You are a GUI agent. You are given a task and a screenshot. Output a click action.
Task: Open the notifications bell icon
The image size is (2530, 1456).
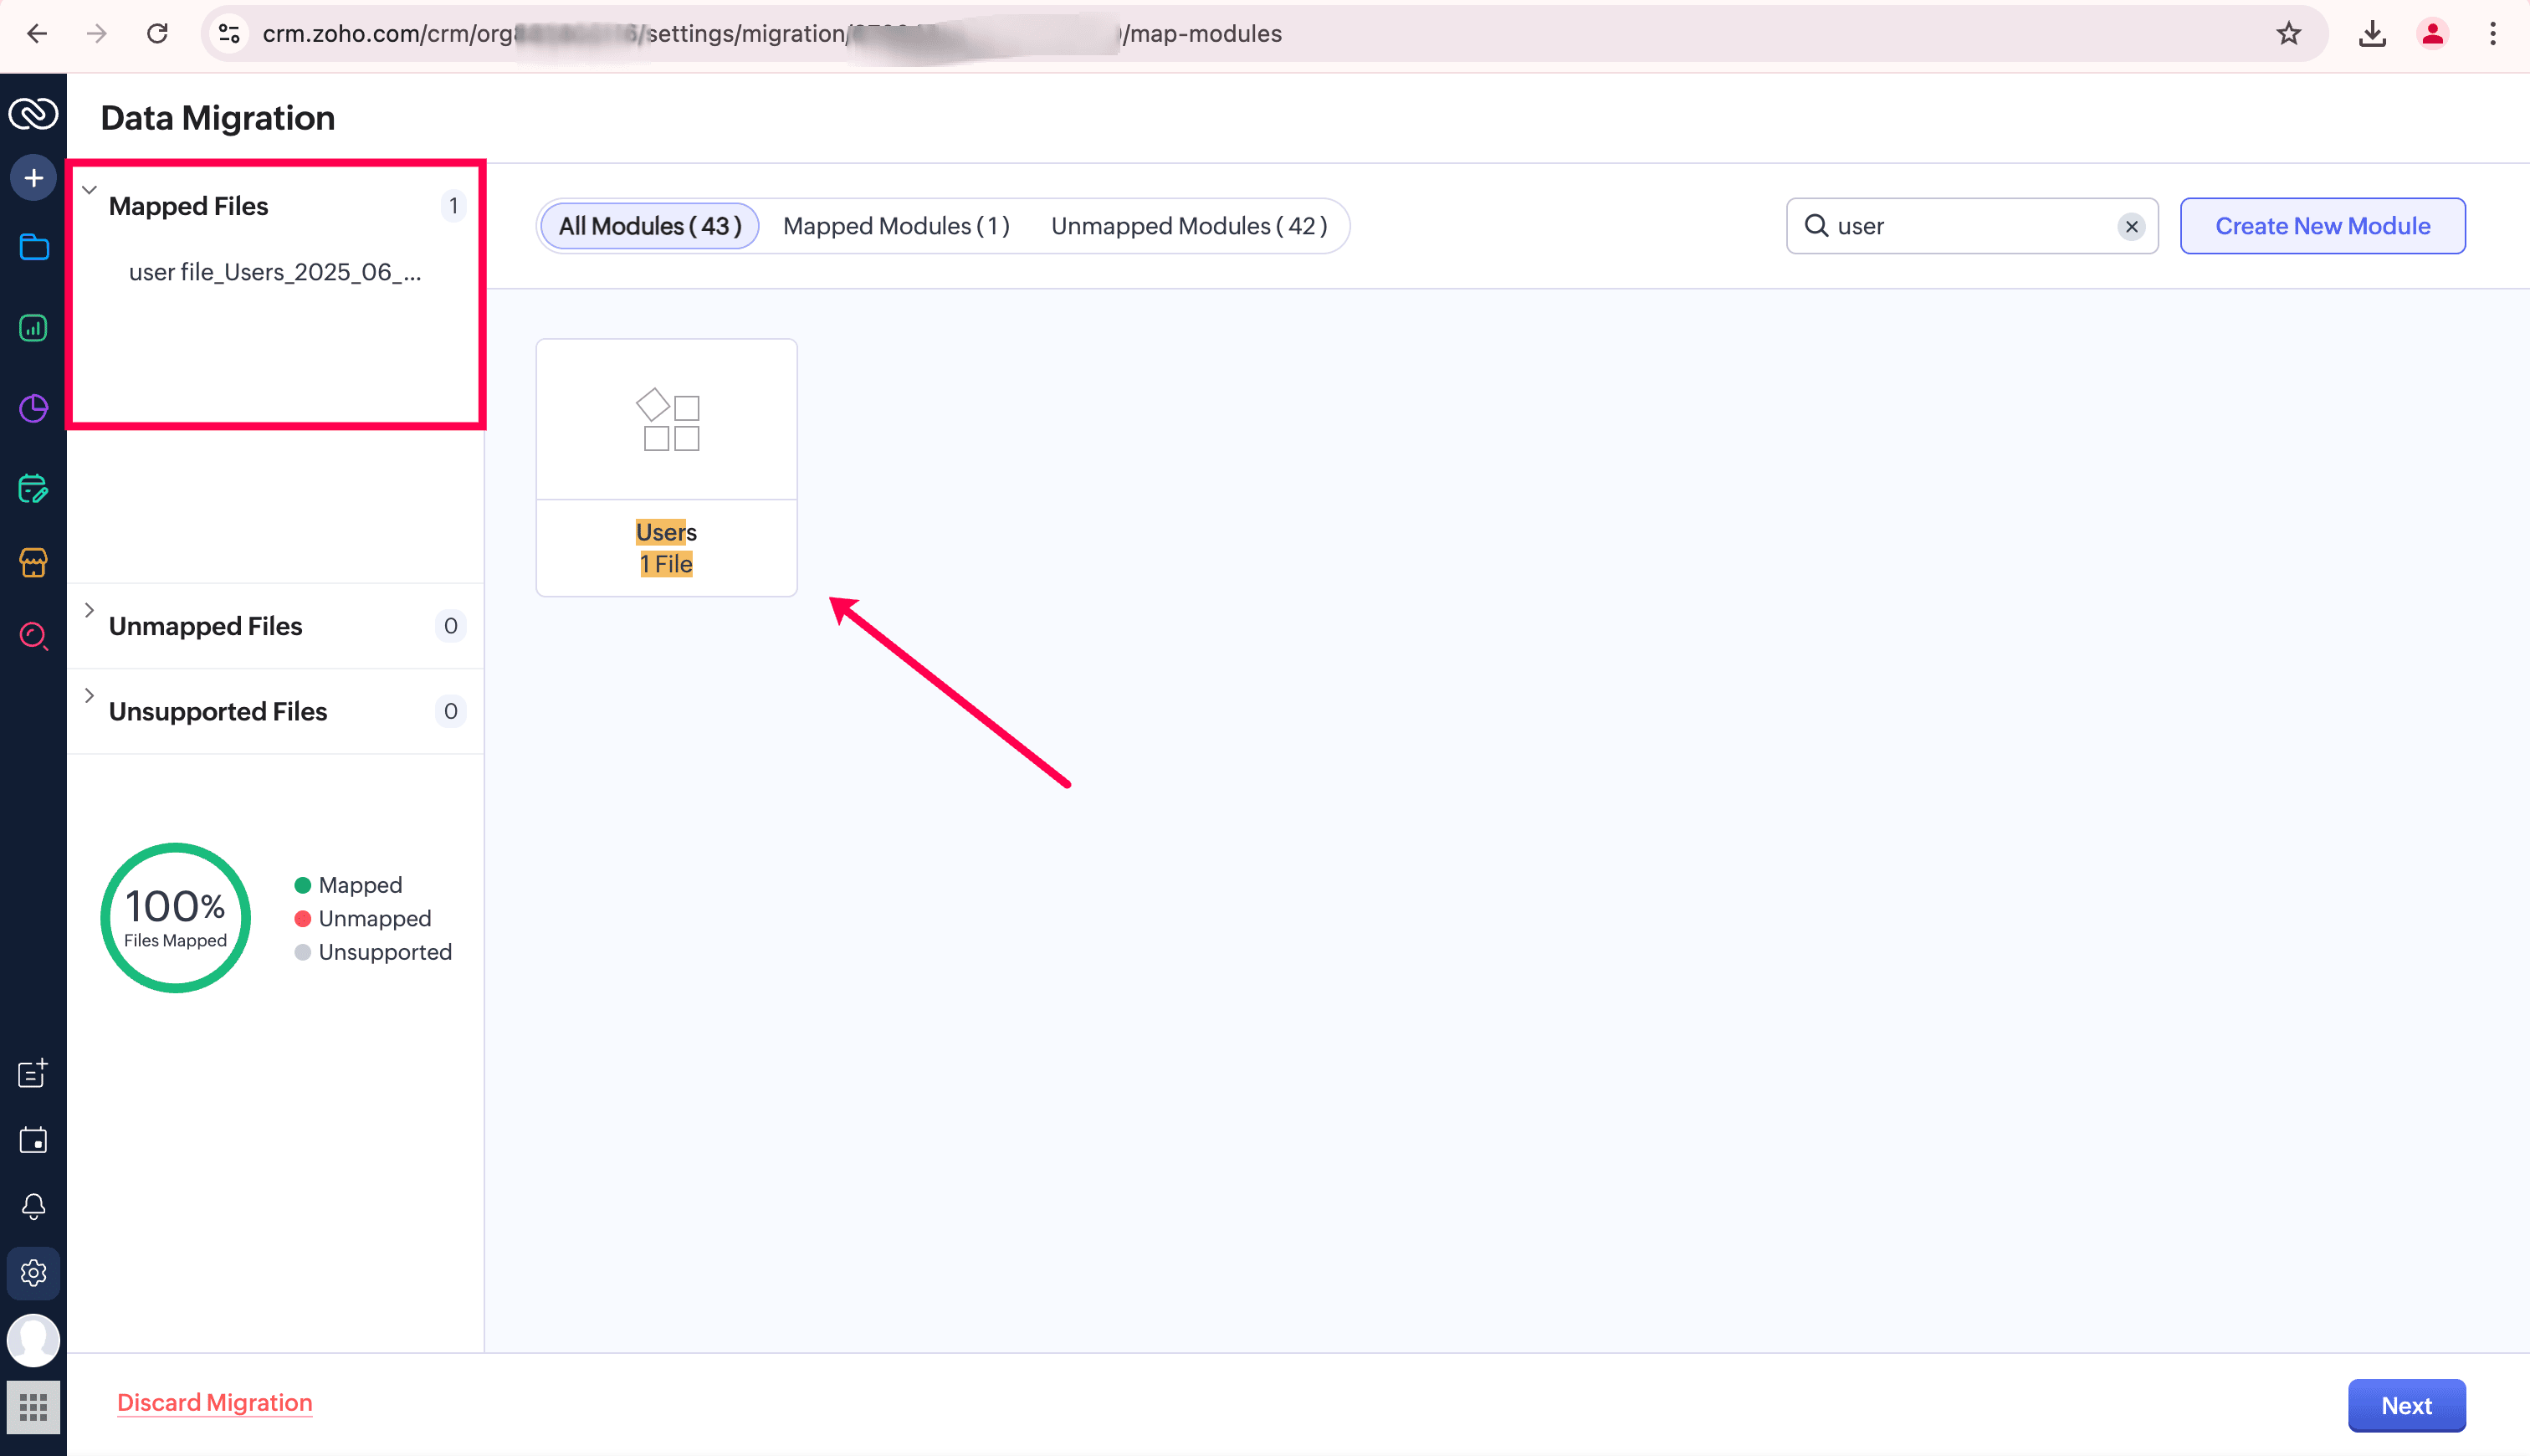33,1206
